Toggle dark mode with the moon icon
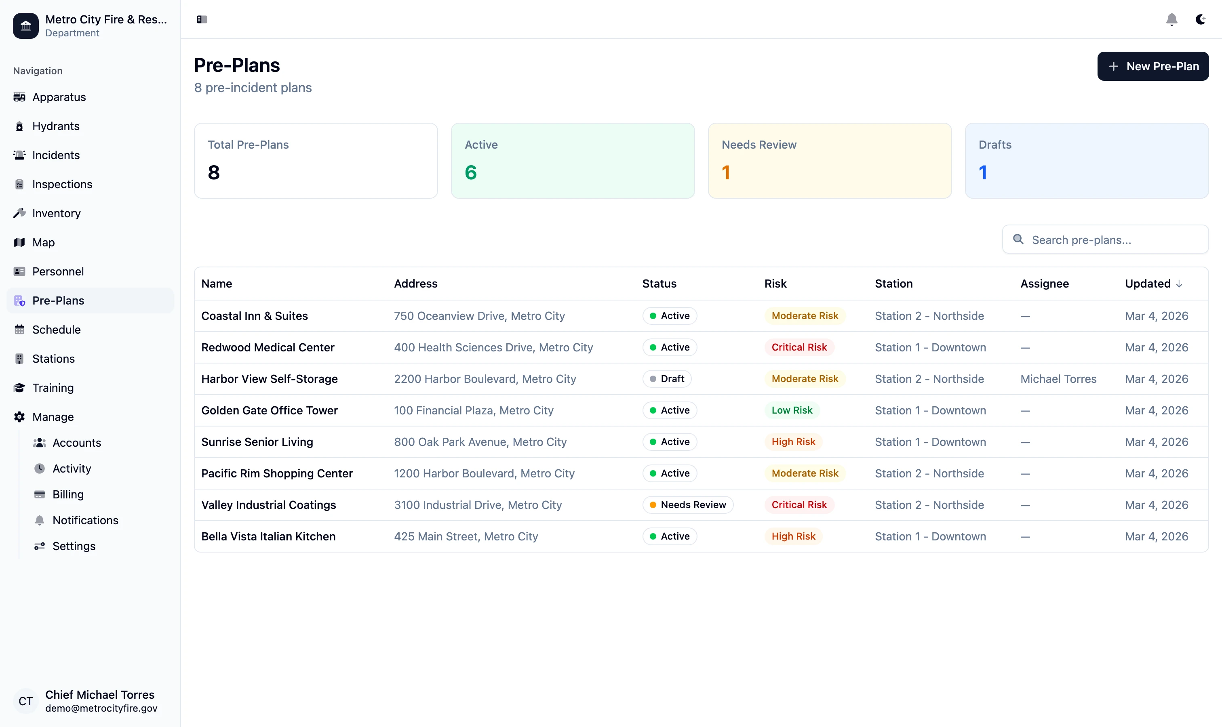1222x727 pixels. tap(1200, 20)
